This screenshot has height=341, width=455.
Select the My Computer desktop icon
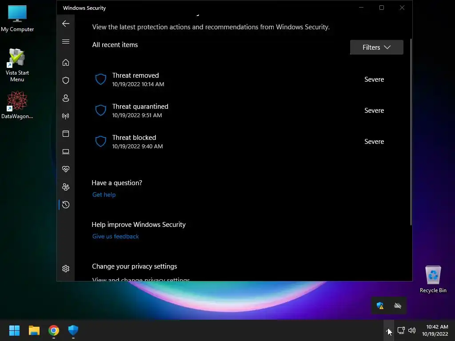point(17,19)
